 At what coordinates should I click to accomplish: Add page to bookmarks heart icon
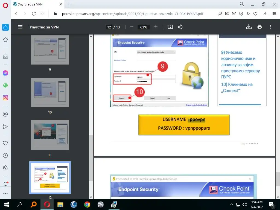(x=255, y=14)
